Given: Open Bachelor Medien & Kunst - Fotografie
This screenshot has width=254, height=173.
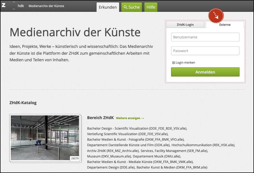Looking at the screenshot, I should tap(136, 139).
